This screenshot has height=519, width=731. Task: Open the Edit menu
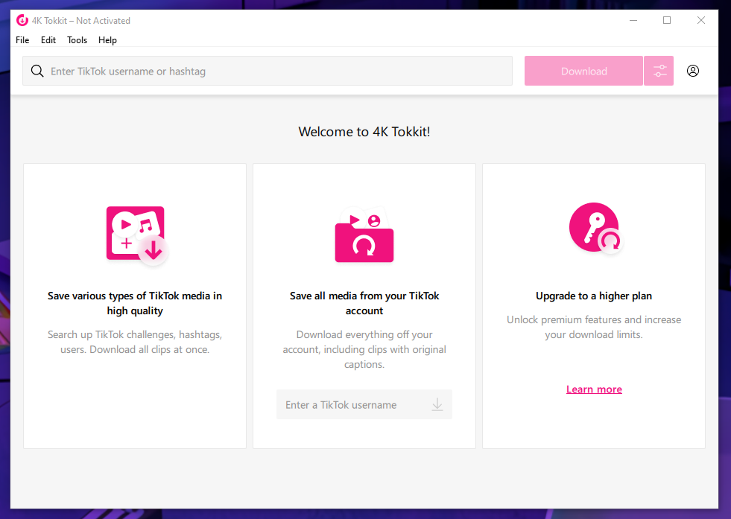point(48,40)
